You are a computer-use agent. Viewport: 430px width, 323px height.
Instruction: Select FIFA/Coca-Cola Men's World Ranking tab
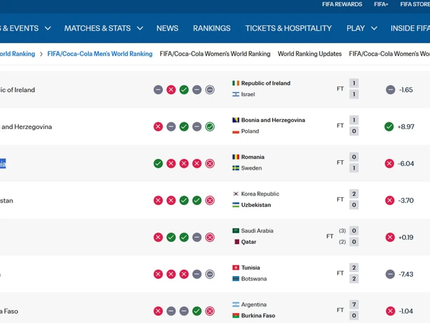click(x=100, y=54)
